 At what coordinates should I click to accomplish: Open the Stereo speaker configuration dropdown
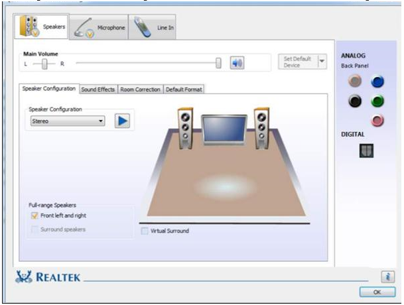click(x=68, y=121)
